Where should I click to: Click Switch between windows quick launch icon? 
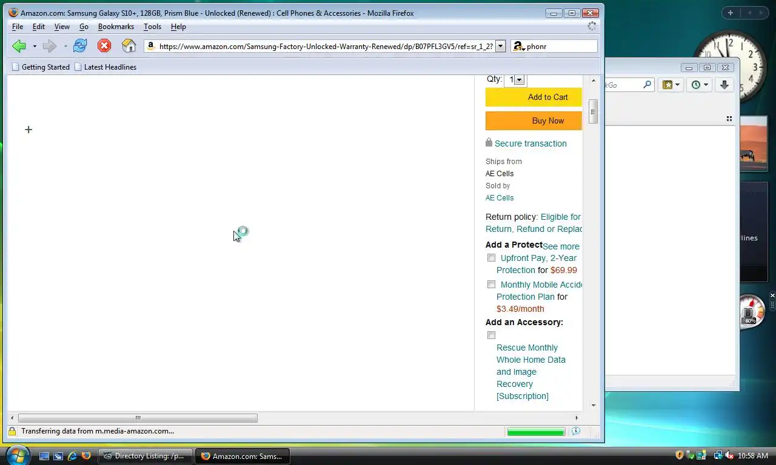click(58, 456)
